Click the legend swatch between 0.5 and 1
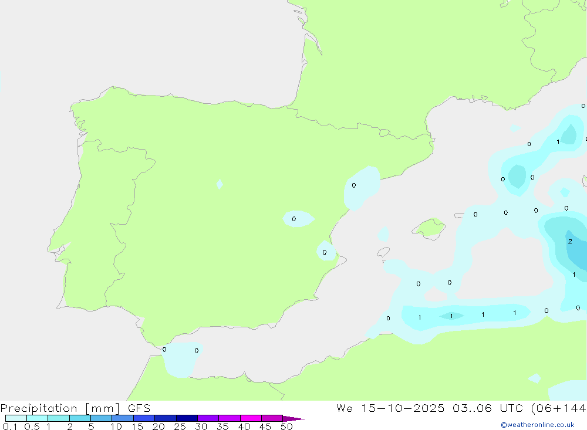This screenshot has width=587, height=430. tap(38, 418)
